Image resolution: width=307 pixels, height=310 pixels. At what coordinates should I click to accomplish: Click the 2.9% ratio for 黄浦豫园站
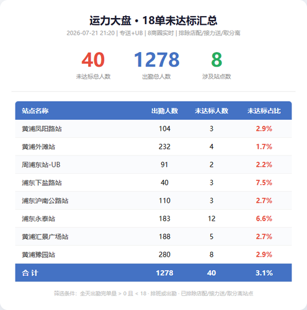[x=264, y=255]
